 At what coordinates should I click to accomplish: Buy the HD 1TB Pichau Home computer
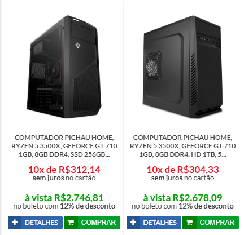tap(210, 223)
